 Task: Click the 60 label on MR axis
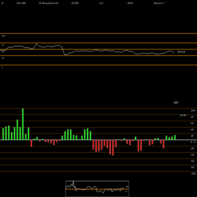click(192, 123)
